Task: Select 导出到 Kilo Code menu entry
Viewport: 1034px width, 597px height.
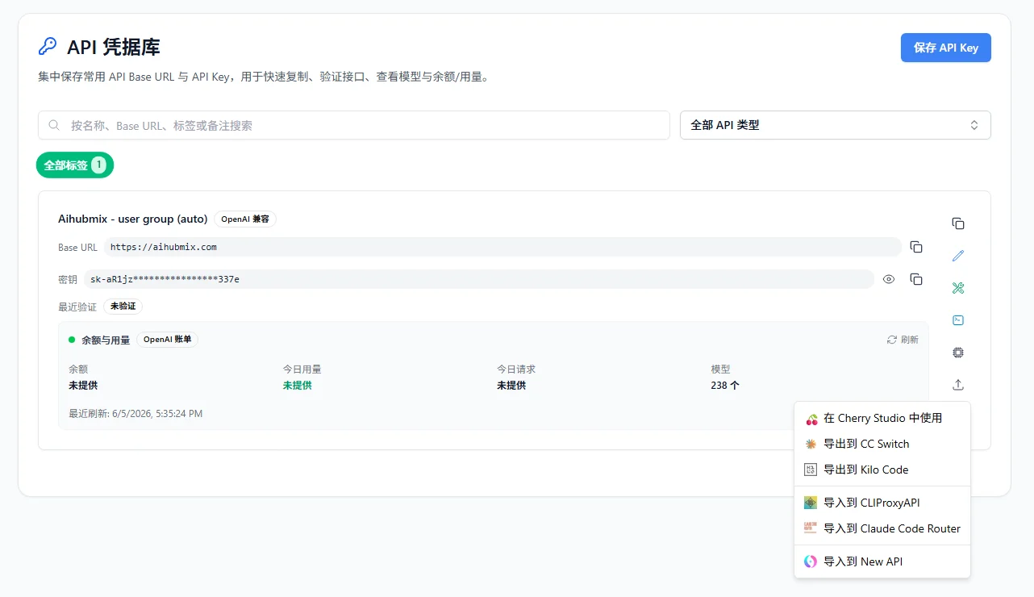Action: point(882,470)
